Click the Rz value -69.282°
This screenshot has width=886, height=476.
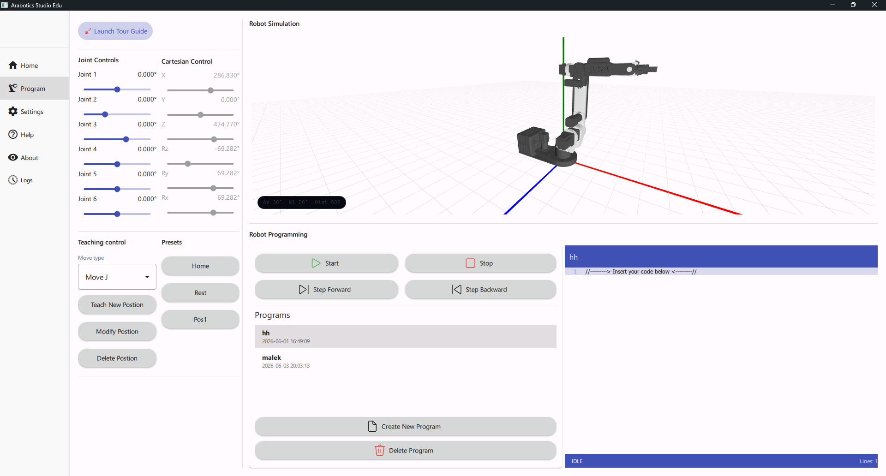[227, 149]
